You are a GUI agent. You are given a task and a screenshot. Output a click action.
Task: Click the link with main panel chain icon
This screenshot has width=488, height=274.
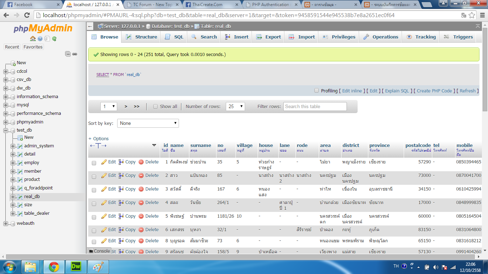pos(75,54)
